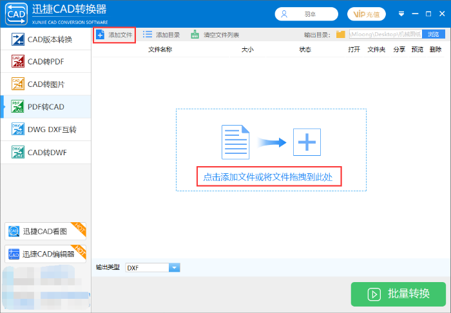Click the 迅捷CAD看图 icon

[14, 231]
